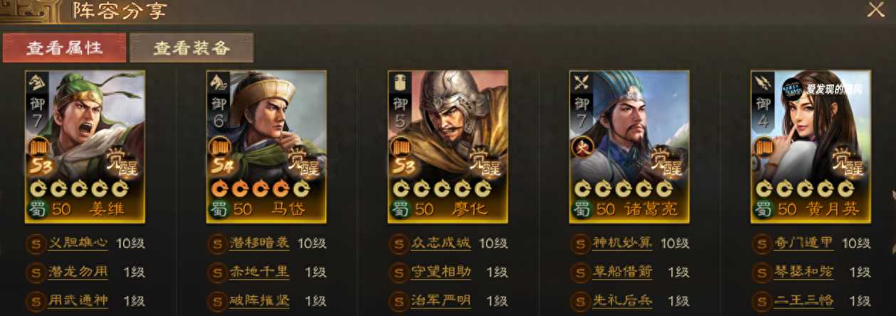Click the red star row on 马岱's card
This screenshot has height=316, width=896.
coord(260,189)
